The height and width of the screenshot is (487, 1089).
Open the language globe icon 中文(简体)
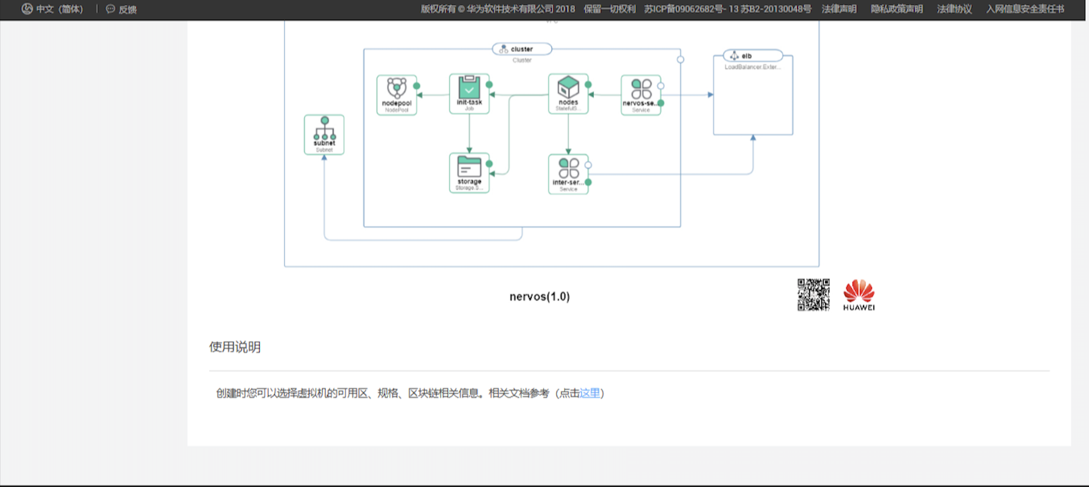(x=27, y=9)
